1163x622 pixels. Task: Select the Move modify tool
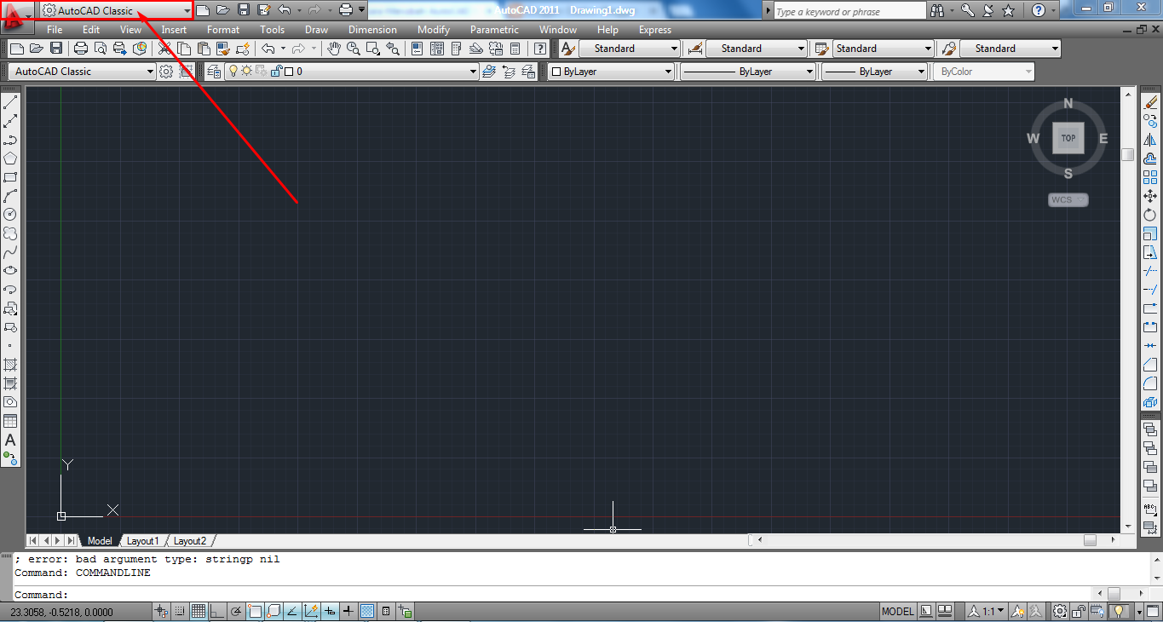[x=1150, y=196]
